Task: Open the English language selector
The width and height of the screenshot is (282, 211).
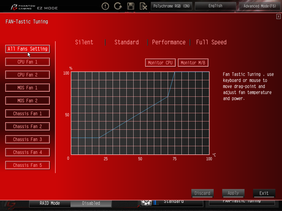Action: 215,6
